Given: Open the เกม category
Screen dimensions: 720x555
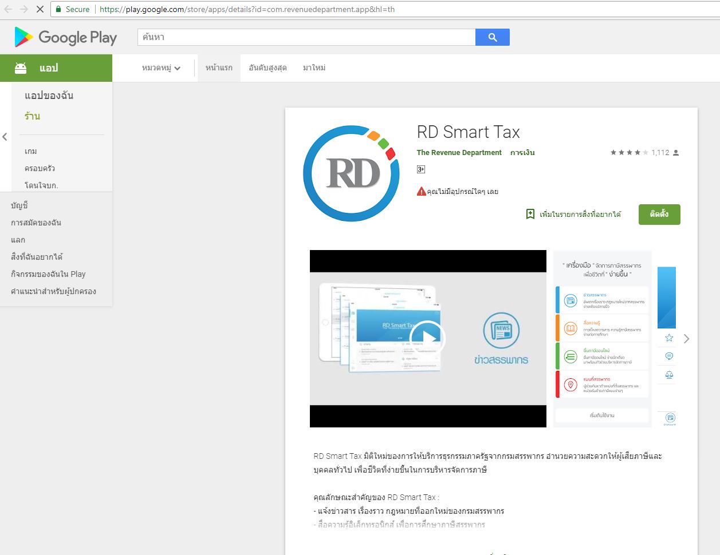Looking at the screenshot, I should pyautogui.click(x=31, y=151).
